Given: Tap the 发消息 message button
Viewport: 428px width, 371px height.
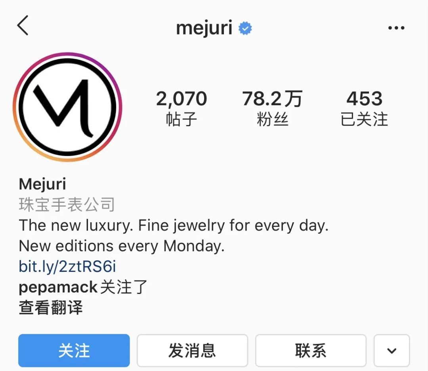Looking at the screenshot, I should pyautogui.click(x=192, y=350).
